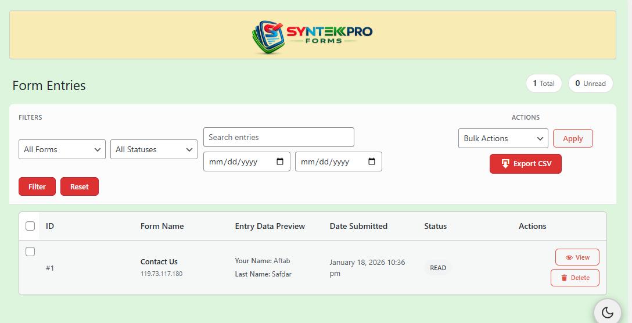Viewport: 632px width, 323px height.
Task: Apply the selected bulk action
Action: tap(573, 138)
